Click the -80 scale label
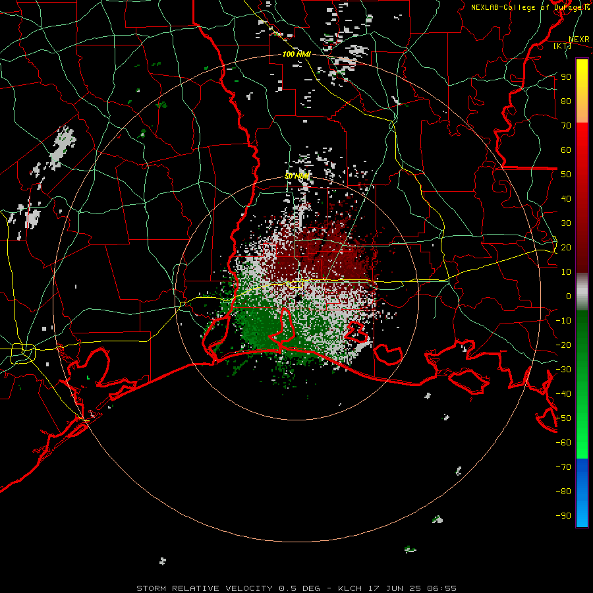The width and height of the screenshot is (593, 593). pos(563,492)
